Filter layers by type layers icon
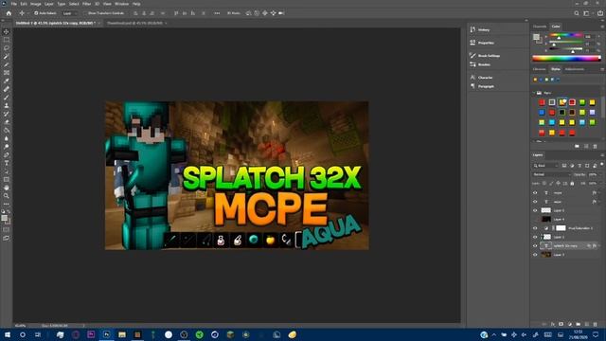The height and width of the screenshot is (341, 606). pos(579,166)
